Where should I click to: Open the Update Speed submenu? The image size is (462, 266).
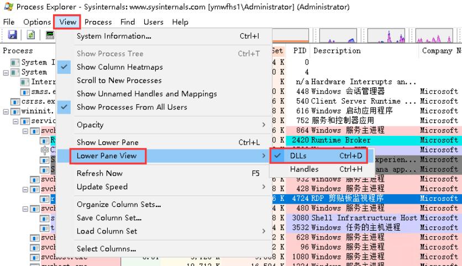coord(164,187)
